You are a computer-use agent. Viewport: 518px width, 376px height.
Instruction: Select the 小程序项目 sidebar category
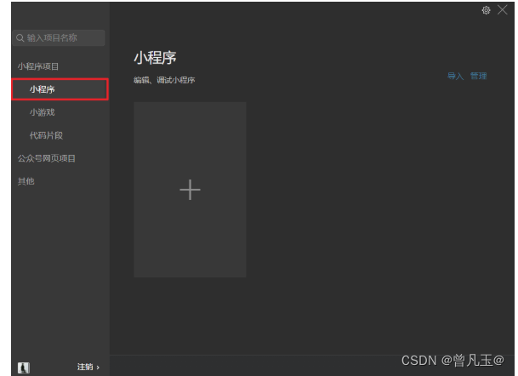coord(38,66)
